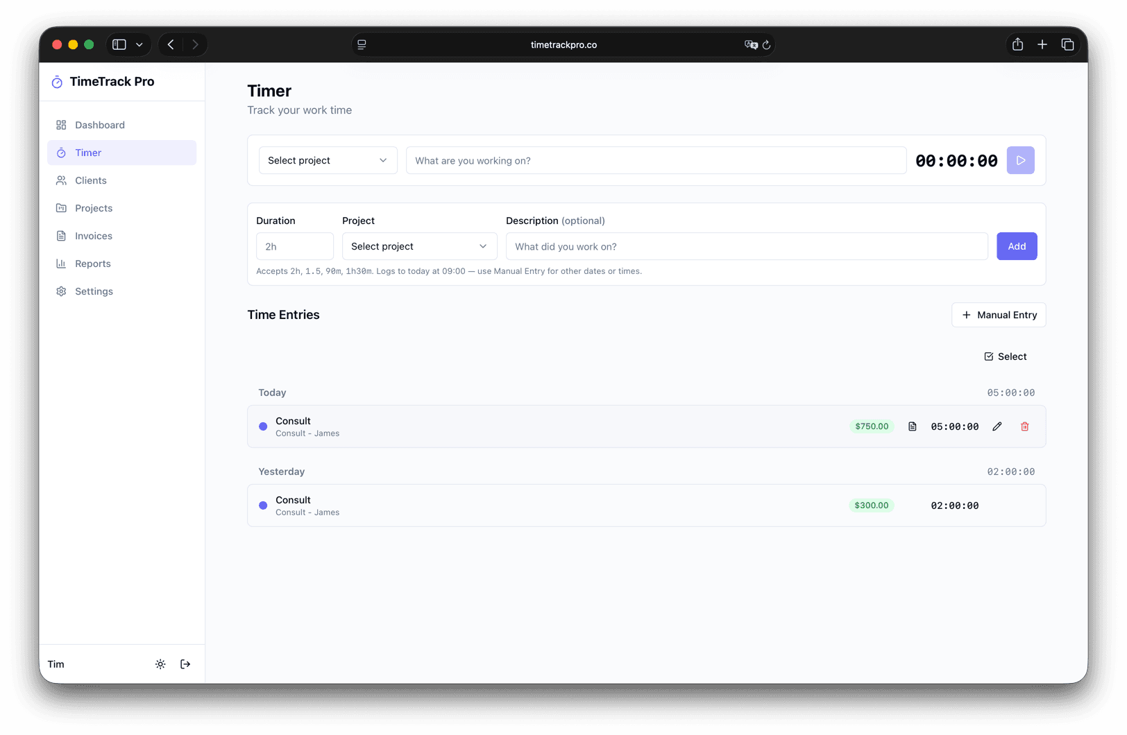Open the browser share icon
This screenshot has width=1127, height=735.
(x=1017, y=44)
